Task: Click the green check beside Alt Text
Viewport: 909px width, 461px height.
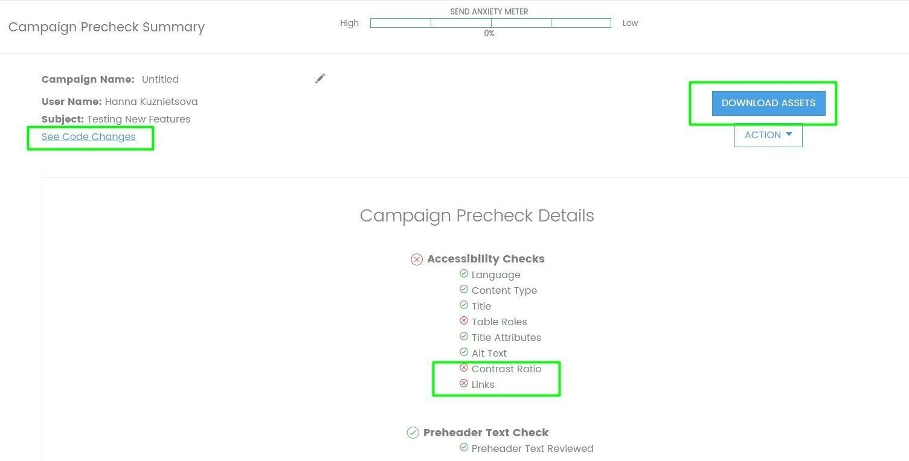Action: 464,352
